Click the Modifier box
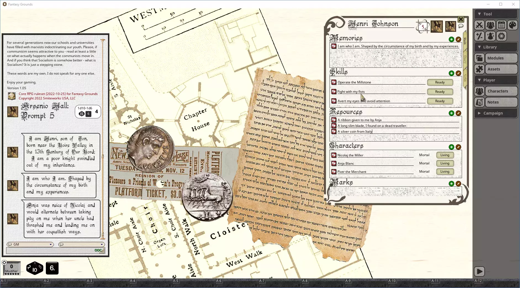520x288 pixels. click(12, 268)
